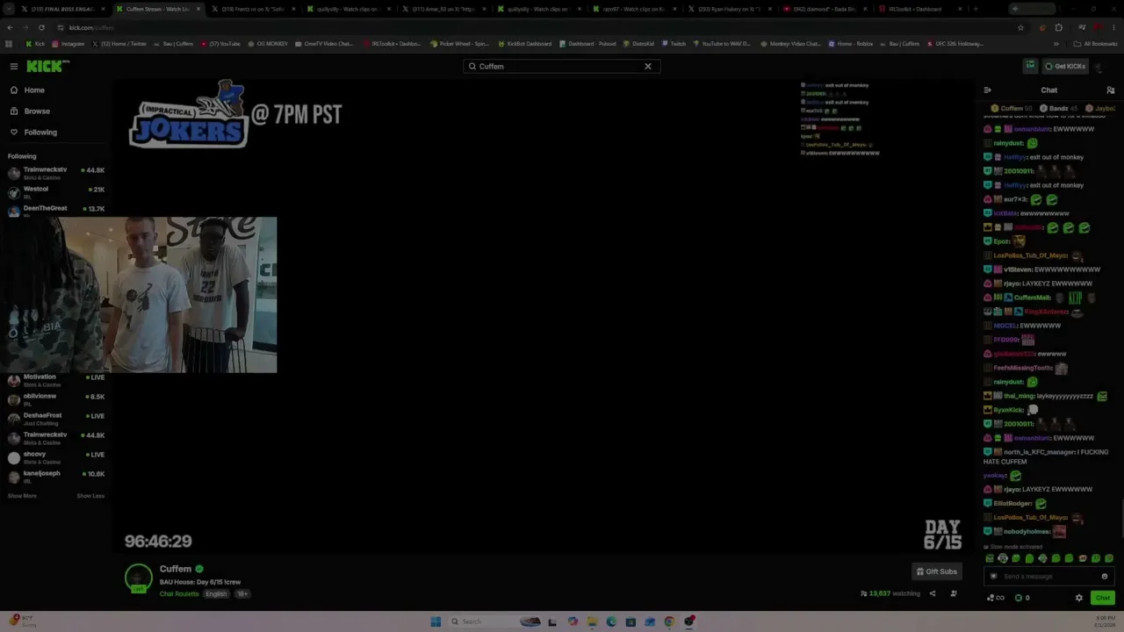Open Westcol channel in Following list
This screenshot has height=632, width=1124.
(x=56, y=192)
